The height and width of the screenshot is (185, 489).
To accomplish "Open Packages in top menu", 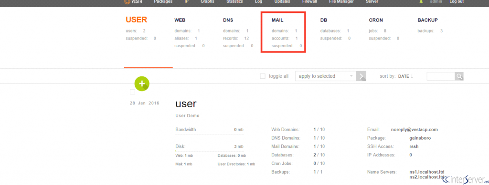I will pyautogui.click(x=163, y=1).
